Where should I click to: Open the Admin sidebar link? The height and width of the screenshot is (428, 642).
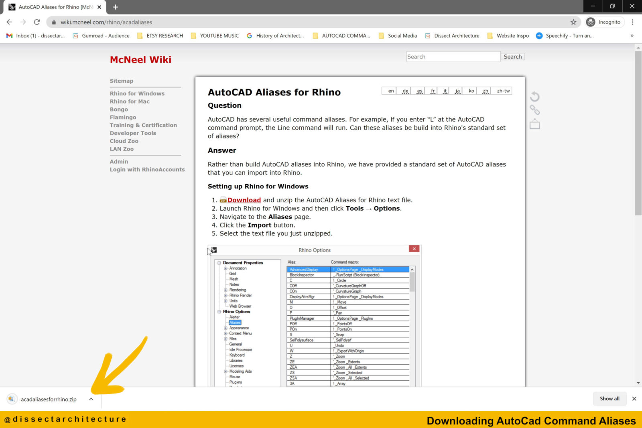point(119,162)
